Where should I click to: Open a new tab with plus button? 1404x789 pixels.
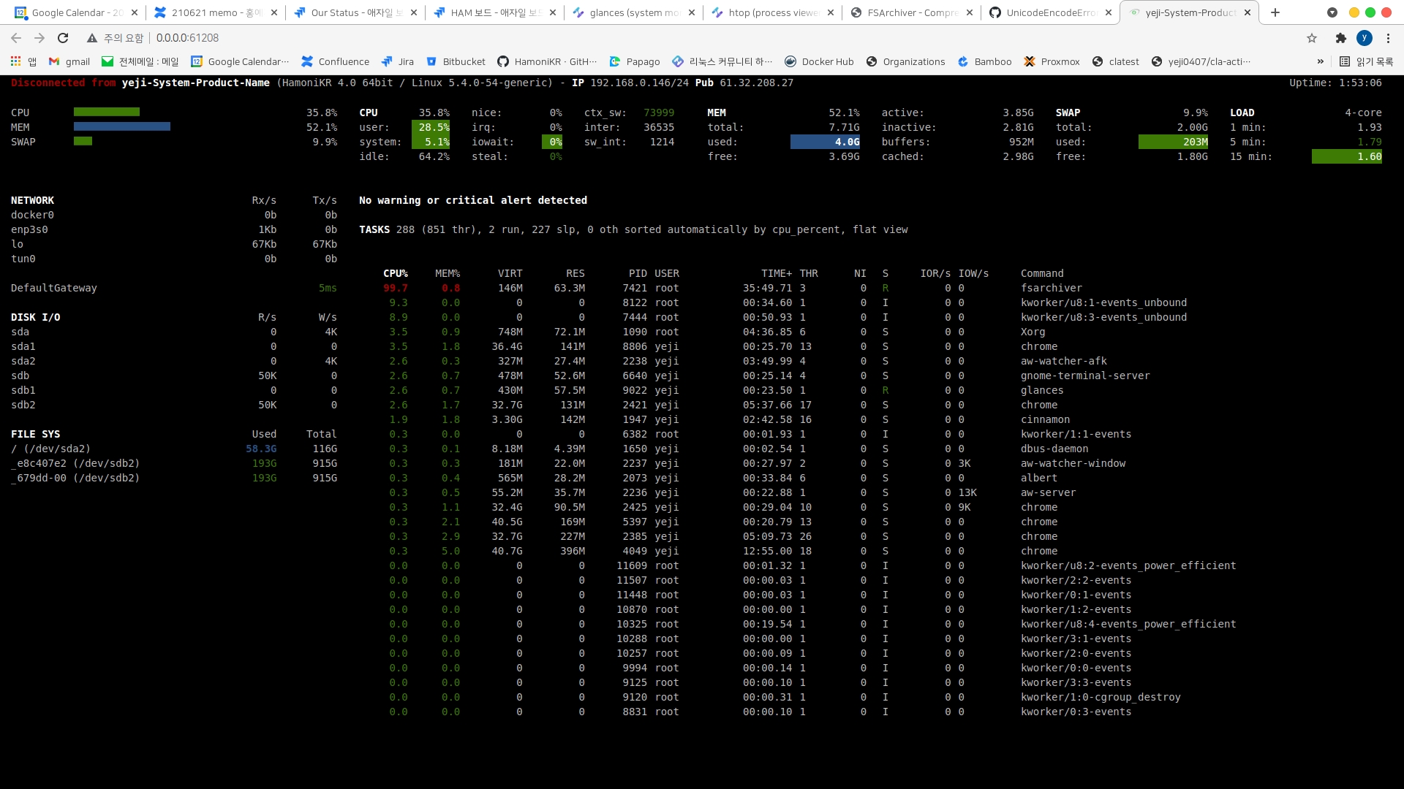click(x=1275, y=12)
